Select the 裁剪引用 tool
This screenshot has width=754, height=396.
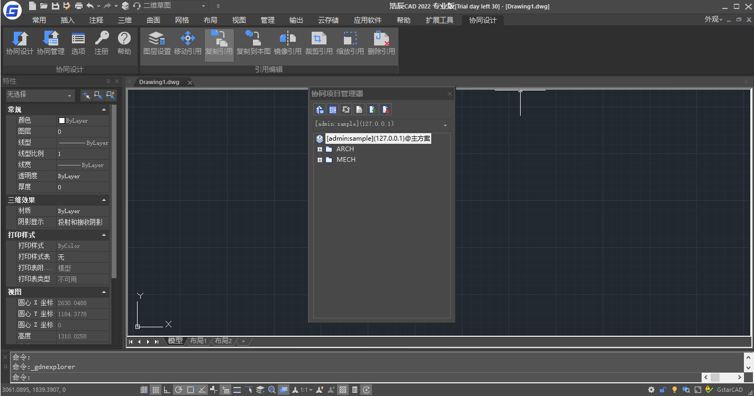click(319, 43)
